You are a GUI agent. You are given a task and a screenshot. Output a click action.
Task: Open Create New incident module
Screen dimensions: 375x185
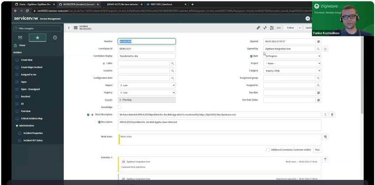(27, 60)
